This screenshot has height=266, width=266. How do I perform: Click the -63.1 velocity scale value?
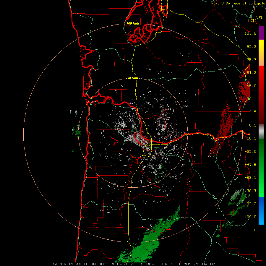tap(250, 178)
